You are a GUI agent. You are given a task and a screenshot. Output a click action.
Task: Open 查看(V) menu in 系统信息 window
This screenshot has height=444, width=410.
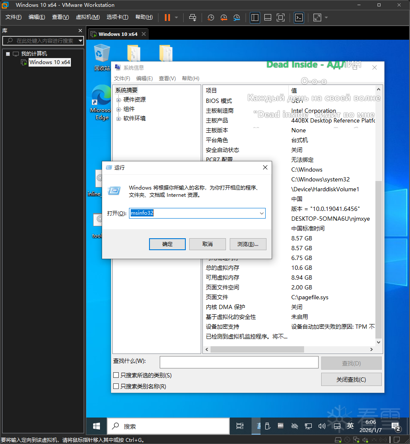pyautogui.click(x=167, y=79)
